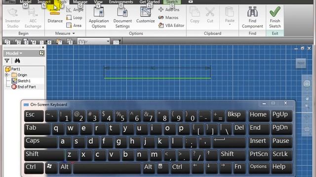
Task: Open the Environments ribbon tab
Action: point(121,2)
